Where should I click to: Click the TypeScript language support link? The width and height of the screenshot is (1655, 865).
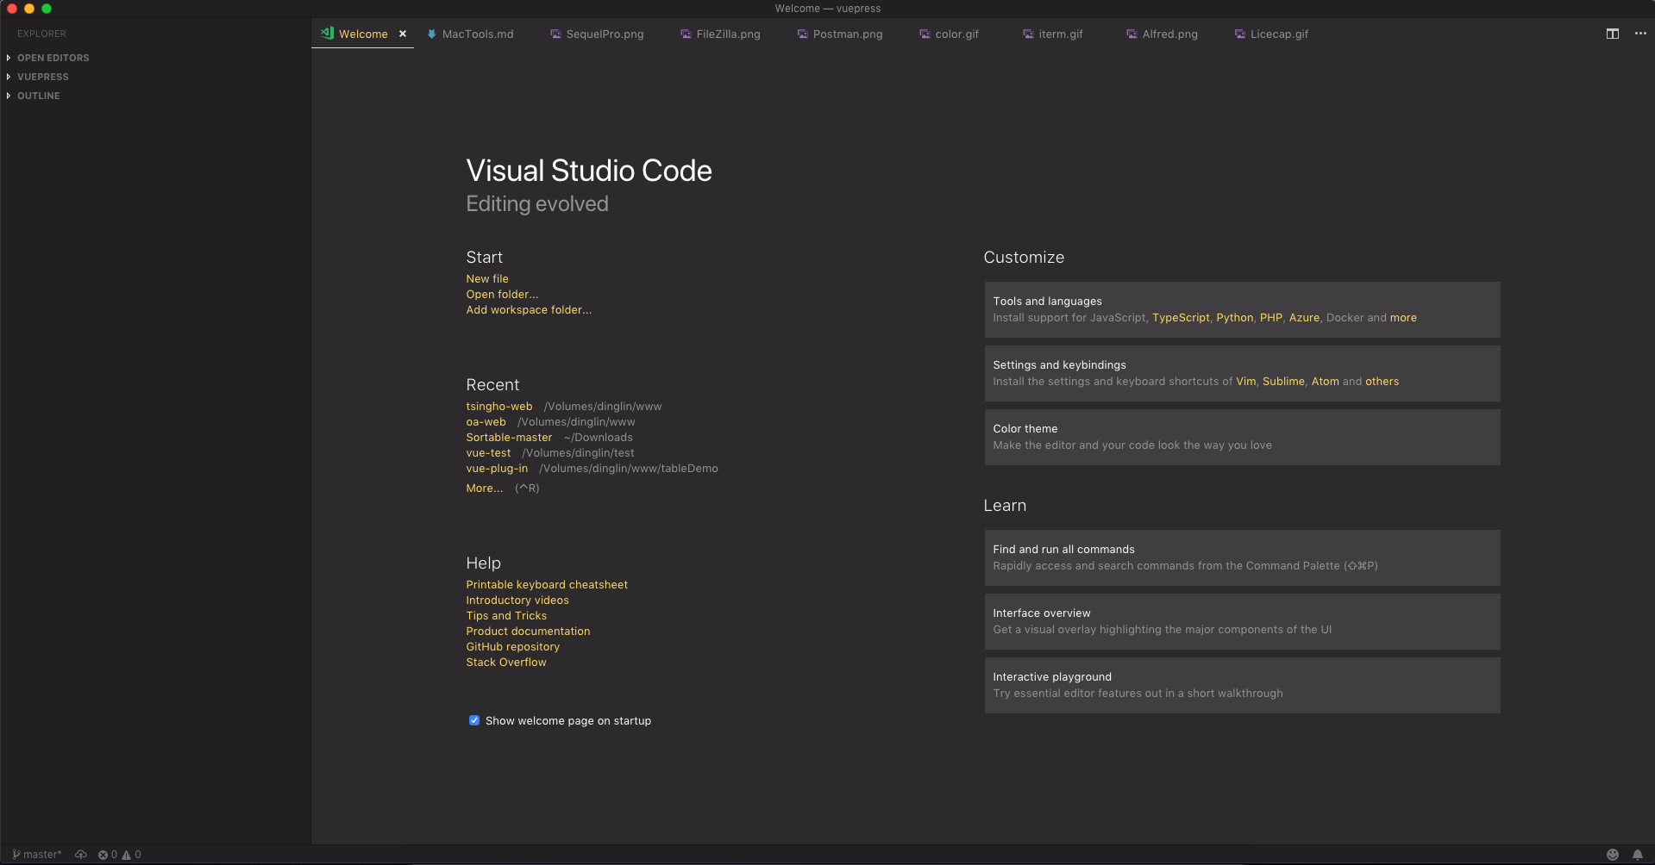coord(1181,317)
